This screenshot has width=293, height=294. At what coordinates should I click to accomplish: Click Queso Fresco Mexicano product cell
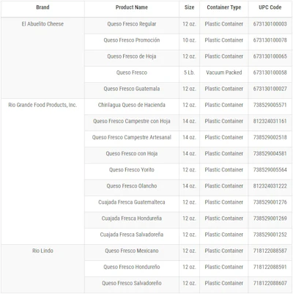132,251
